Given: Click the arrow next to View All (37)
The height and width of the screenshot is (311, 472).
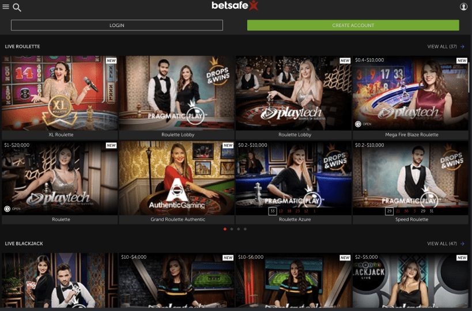Looking at the screenshot, I should 462,47.
